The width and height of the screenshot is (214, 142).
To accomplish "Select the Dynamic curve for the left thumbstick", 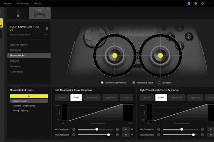I will tap(62, 98).
